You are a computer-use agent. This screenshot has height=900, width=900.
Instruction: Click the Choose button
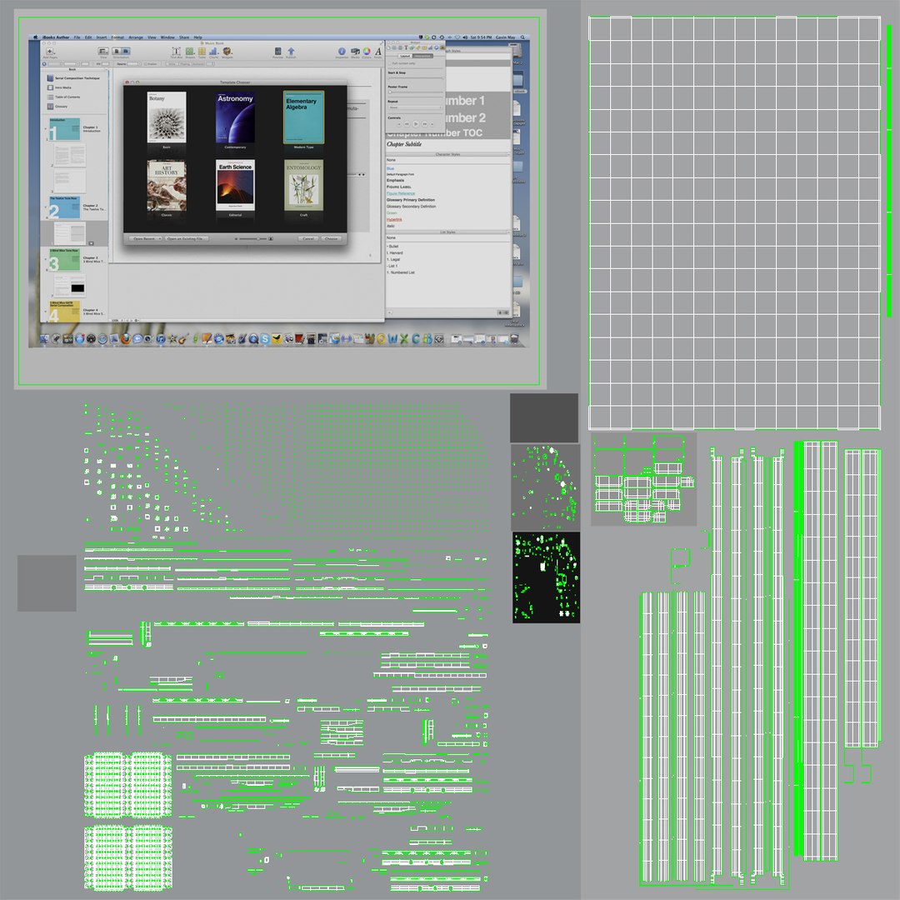(331, 238)
